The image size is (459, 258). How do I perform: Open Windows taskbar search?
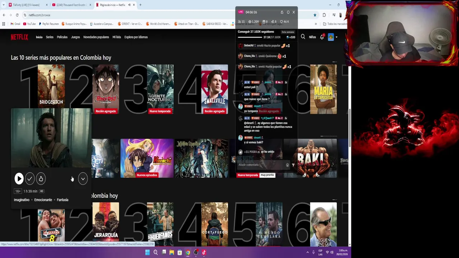[x=156, y=252]
